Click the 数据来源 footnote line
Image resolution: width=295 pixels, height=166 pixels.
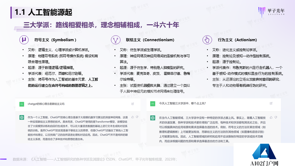click(x=95, y=159)
